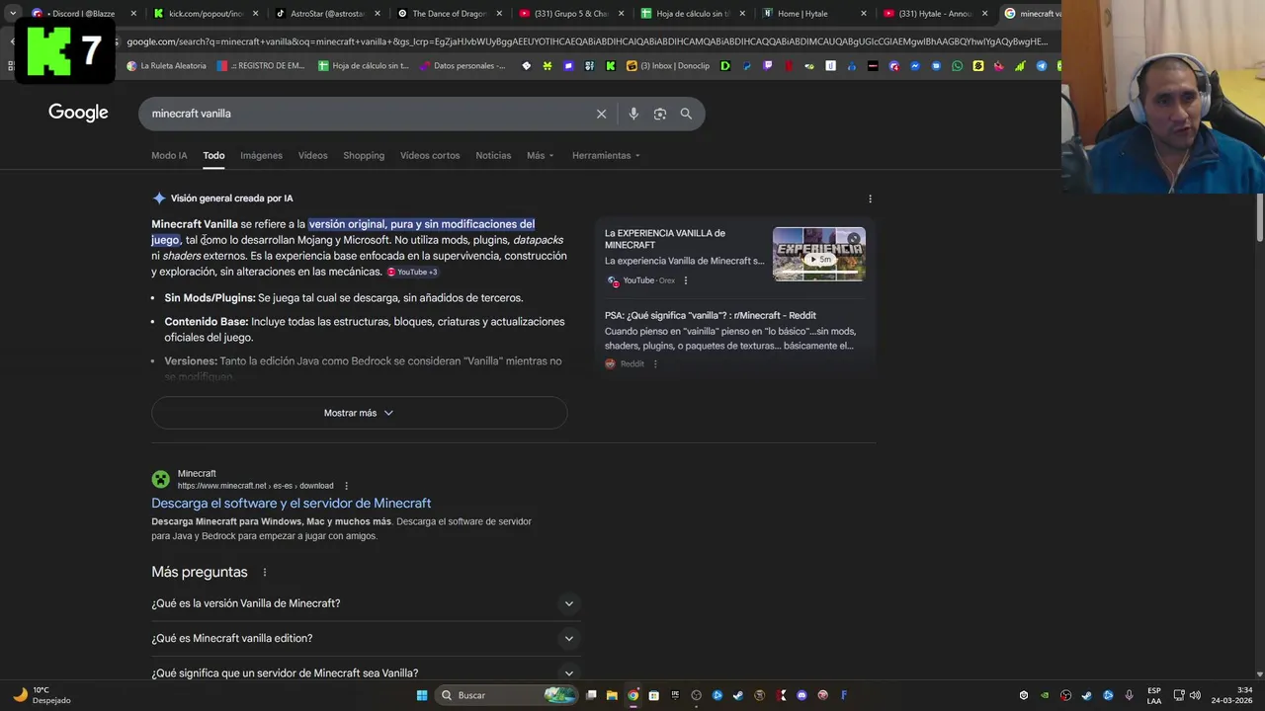
Task: Open the Kick bookmark icon in bookmarks bar
Action: [611, 66]
